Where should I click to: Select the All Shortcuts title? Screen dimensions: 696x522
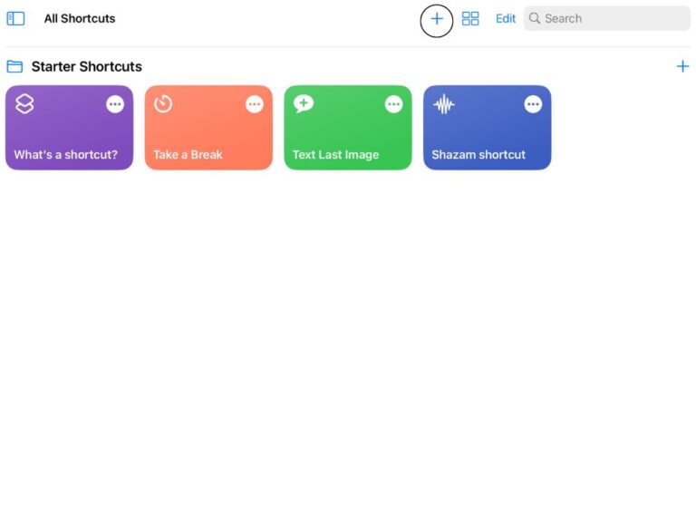[80, 19]
